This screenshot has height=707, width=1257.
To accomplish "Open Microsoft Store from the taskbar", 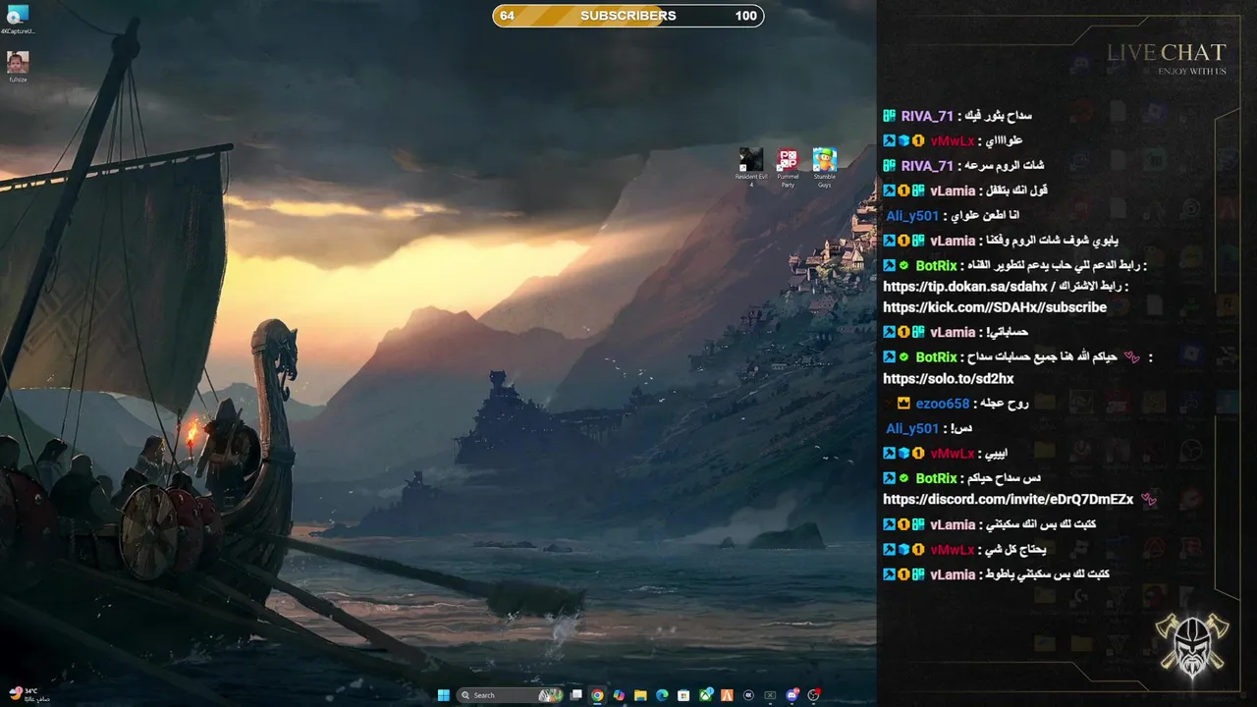I will point(683,695).
